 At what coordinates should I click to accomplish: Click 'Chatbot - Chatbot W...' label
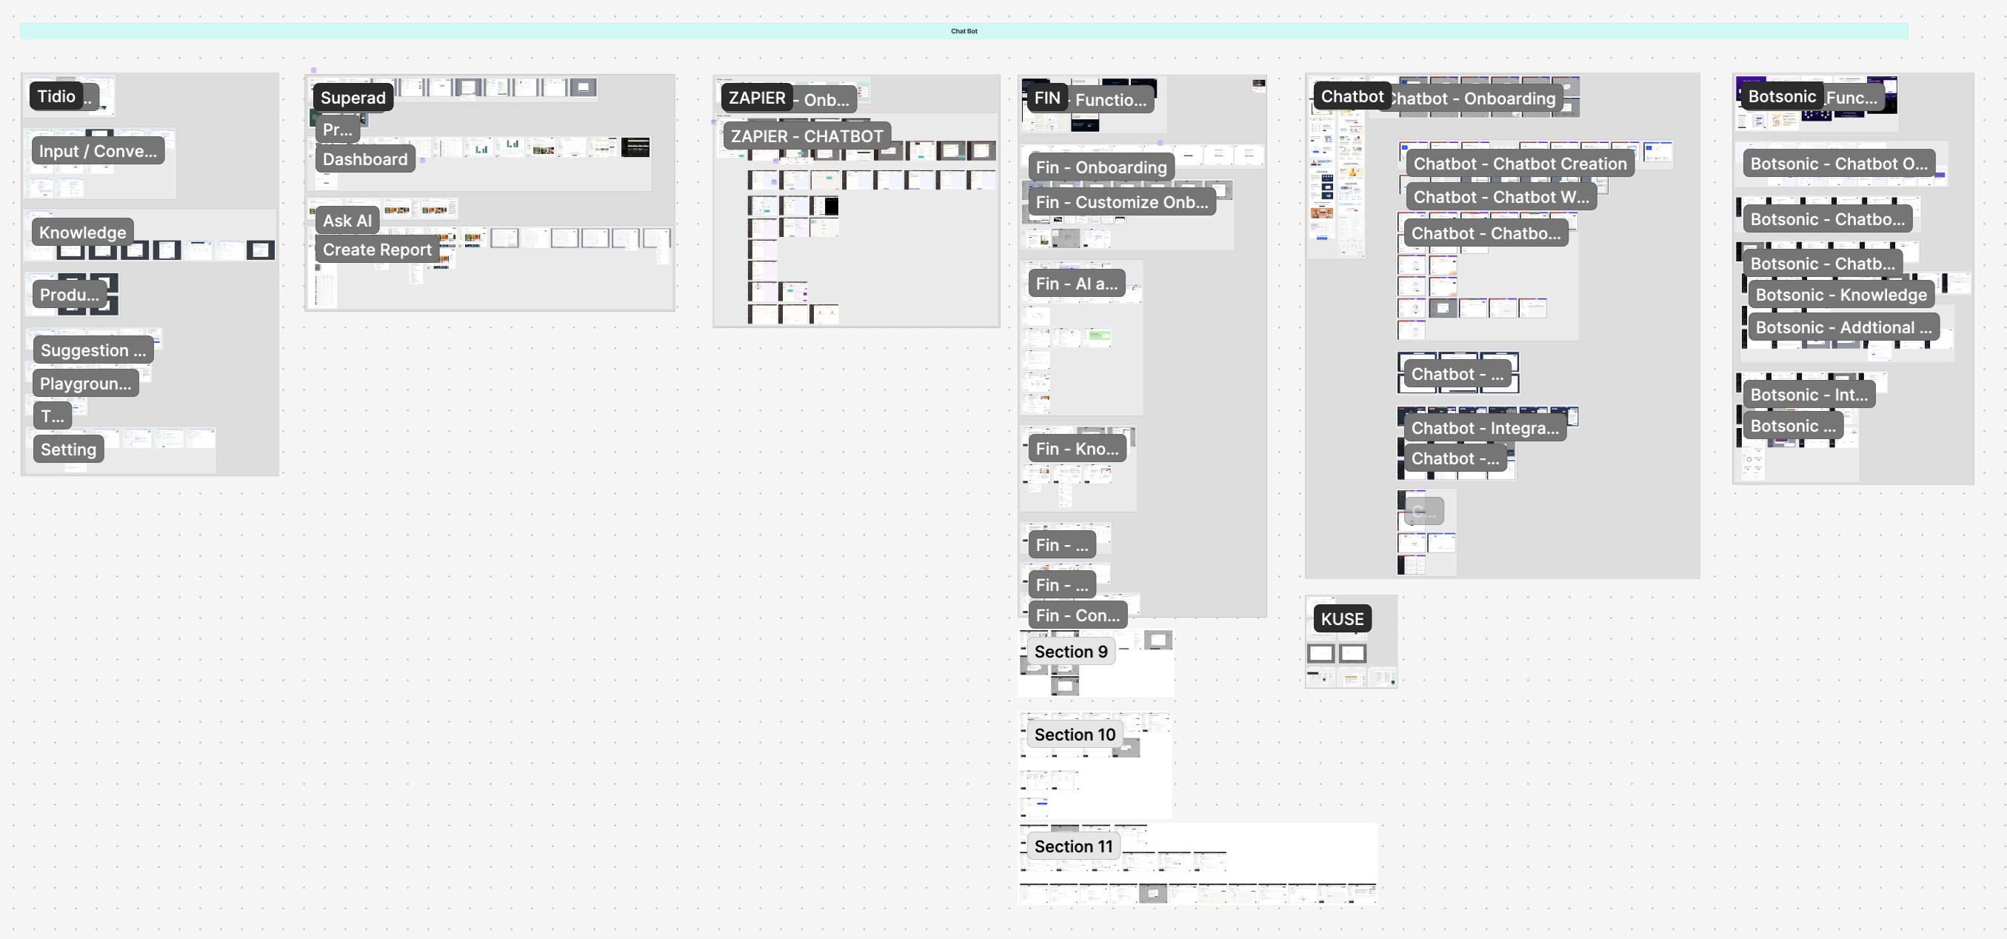(x=1501, y=197)
